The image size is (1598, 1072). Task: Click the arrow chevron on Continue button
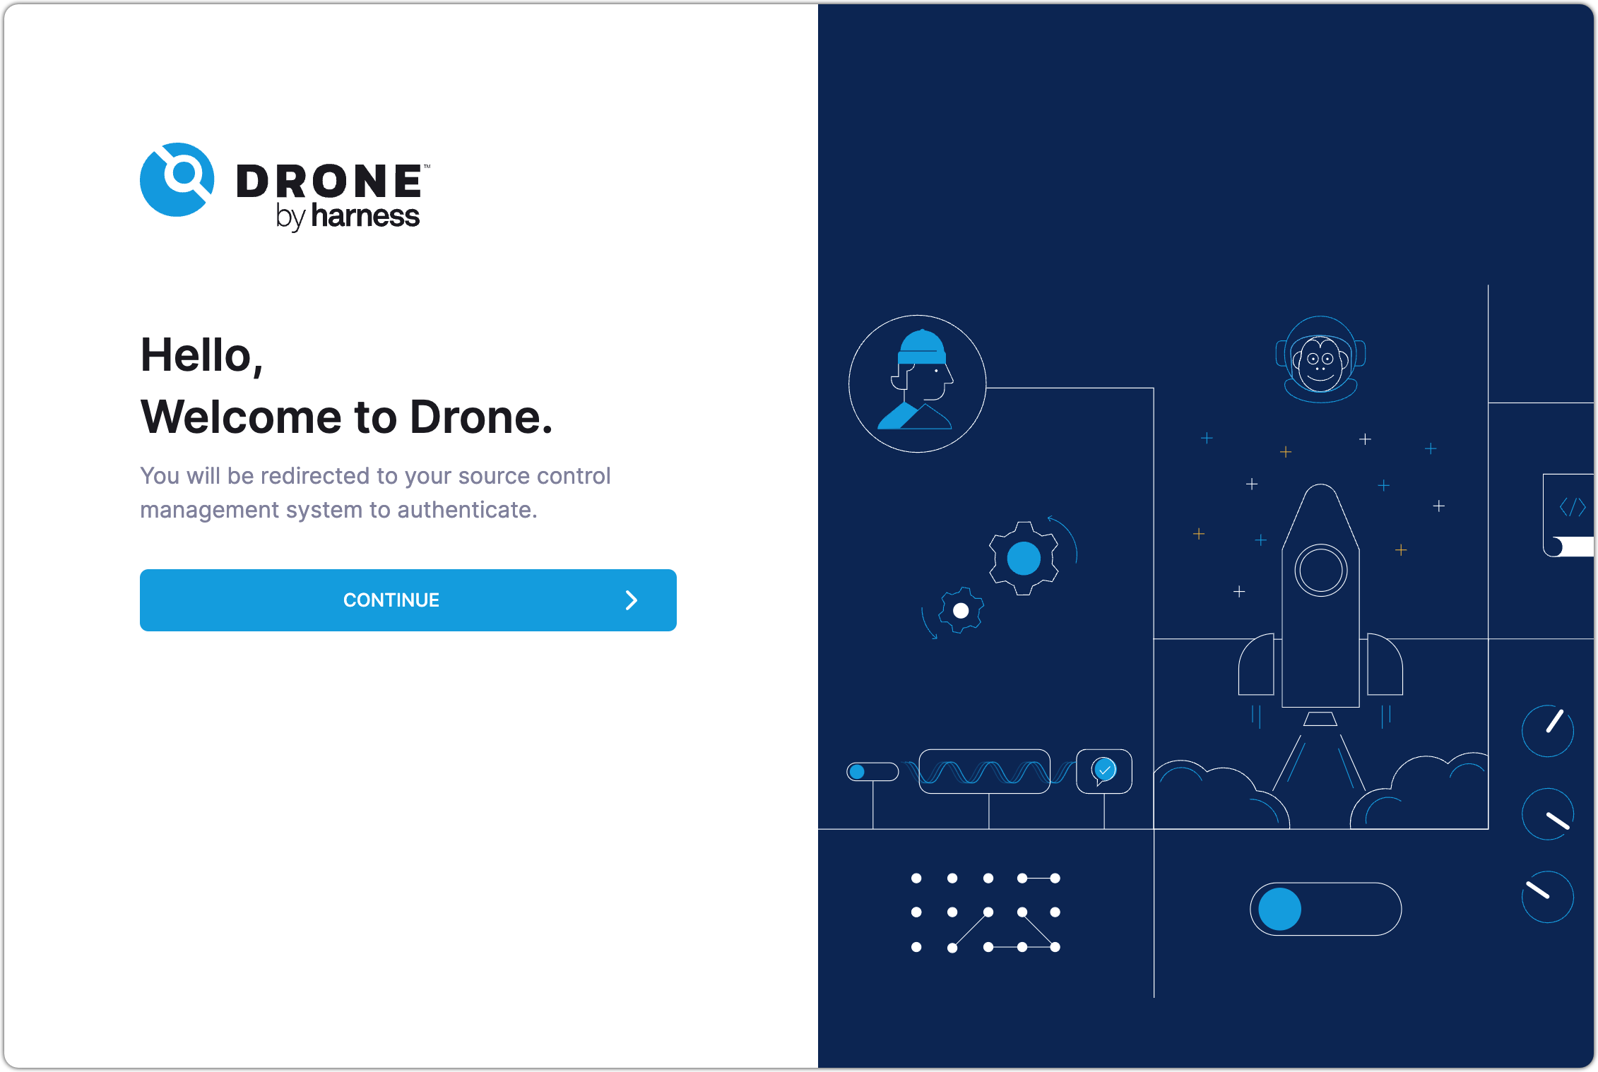(632, 600)
